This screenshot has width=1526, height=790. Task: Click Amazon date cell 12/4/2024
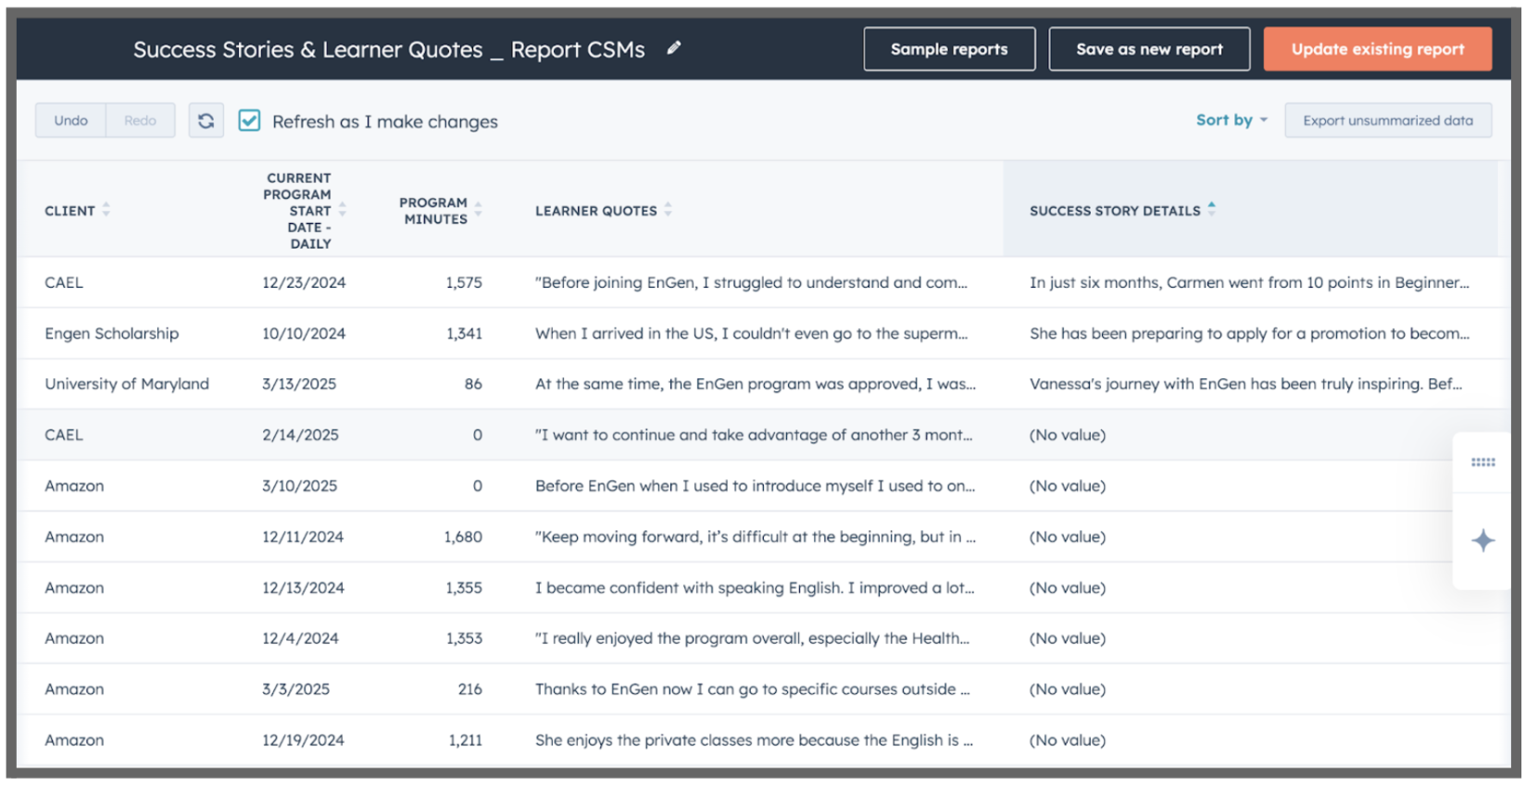(300, 638)
